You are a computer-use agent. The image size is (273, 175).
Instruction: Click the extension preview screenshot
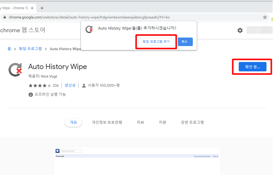point(137,161)
